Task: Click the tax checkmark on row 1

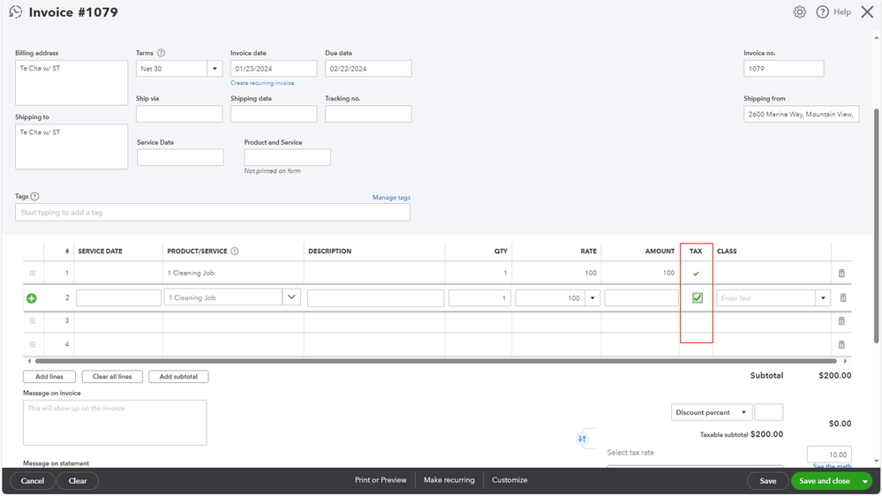Action: click(696, 274)
